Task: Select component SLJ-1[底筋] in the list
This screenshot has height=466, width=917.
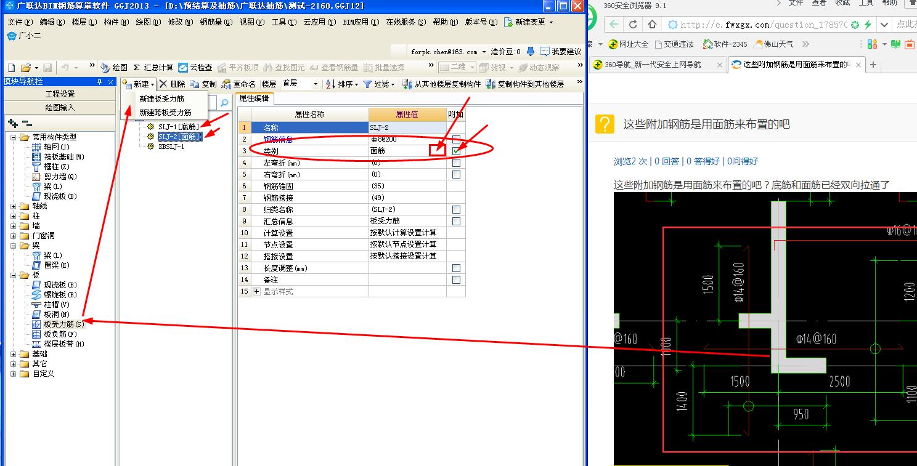Action: 179,126
